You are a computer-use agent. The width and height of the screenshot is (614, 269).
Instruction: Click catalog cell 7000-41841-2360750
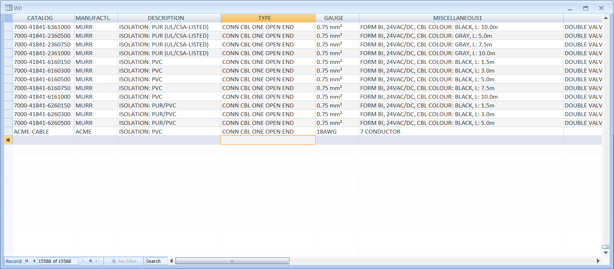pyautogui.click(x=43, y=44)
